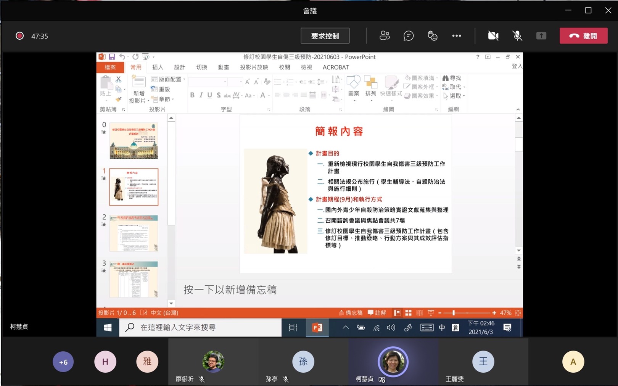
Task: Click zoom in plus button
Action: click(494, 313)
